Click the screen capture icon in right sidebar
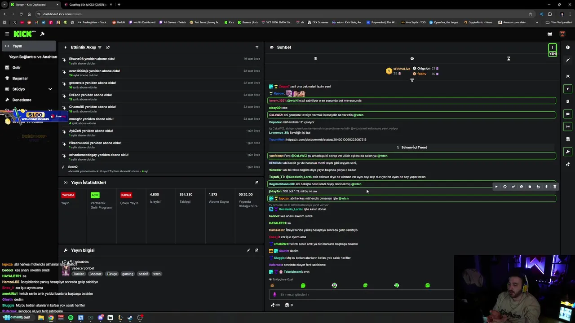Viewport: 575px width, 323px height. pyautogui.click(x=568, y=76)
